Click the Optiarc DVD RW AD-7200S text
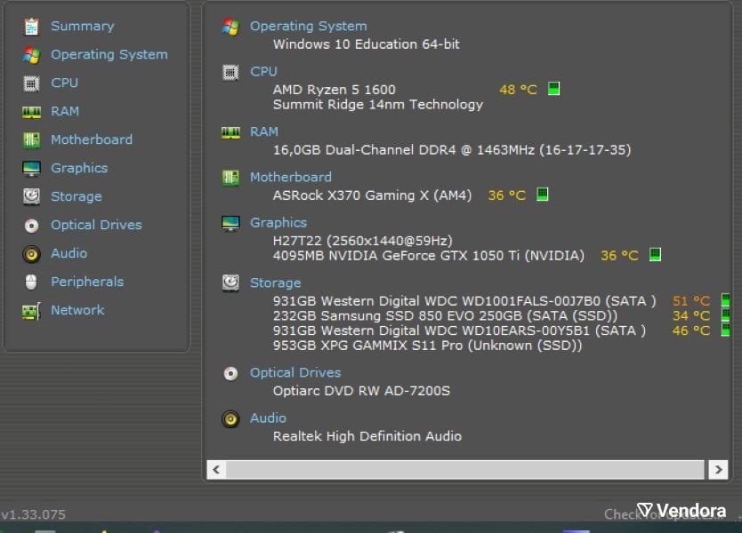742x533 pixels. [361, 391]
